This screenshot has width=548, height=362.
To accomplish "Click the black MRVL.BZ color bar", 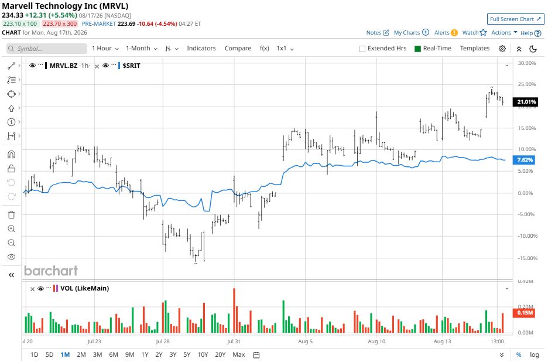I will click(x=46, y=66).
